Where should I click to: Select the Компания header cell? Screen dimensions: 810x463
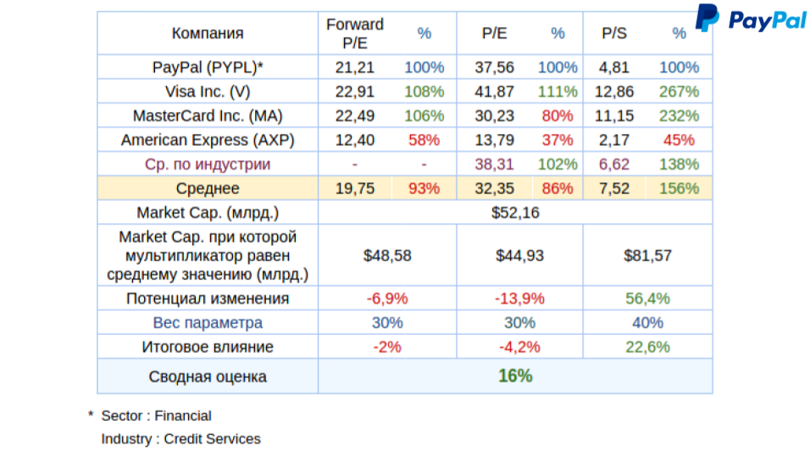[x=208, y=33]
